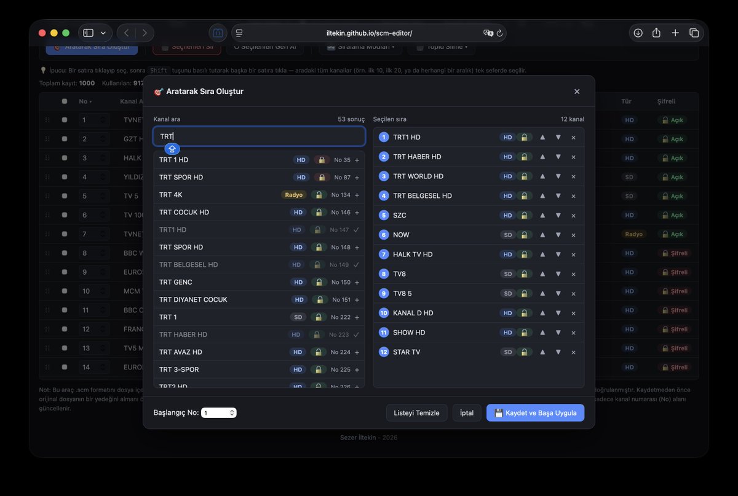738x496 pixels.
Task: Open Sıralama Modları dropdown
Action: pyautogui.click(x=361, y=47)
